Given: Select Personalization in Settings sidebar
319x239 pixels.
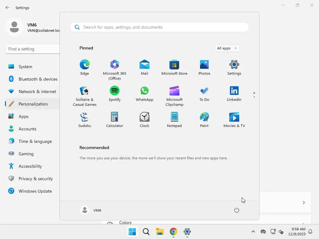Looking at the screenshot, I should (32, 104).
